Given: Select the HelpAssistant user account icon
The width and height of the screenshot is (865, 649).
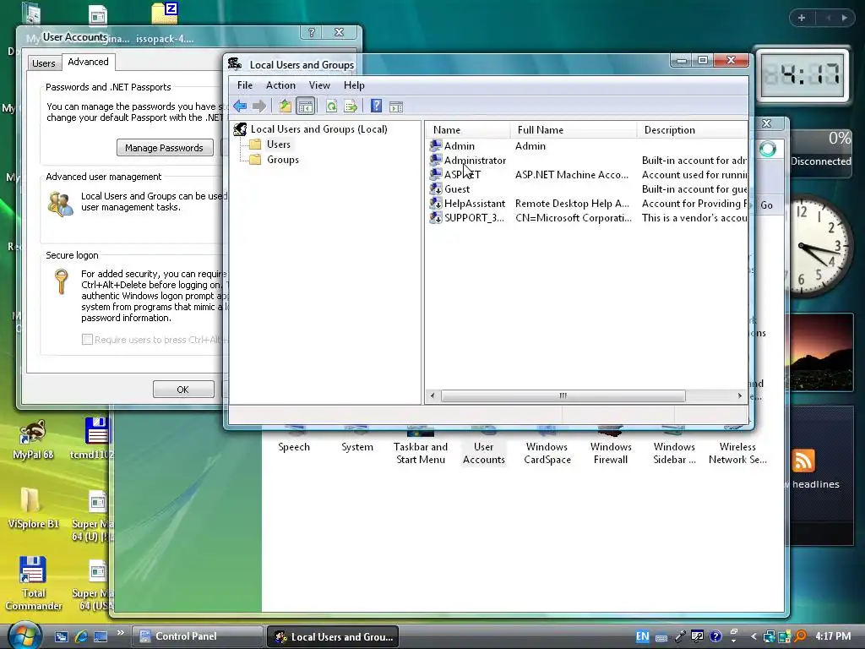Looking at the screenshot, I should coord(436,203).
